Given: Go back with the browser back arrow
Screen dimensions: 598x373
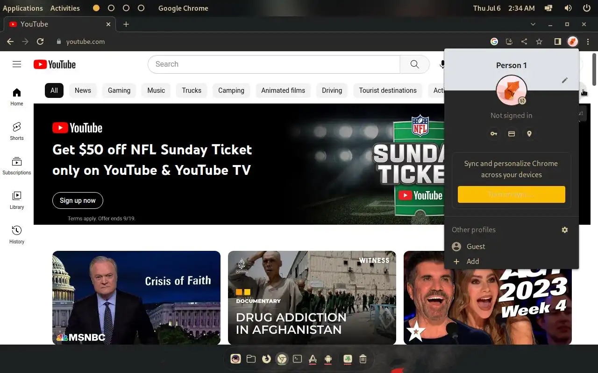Looking at the screenshot, I should pos(10,41).
